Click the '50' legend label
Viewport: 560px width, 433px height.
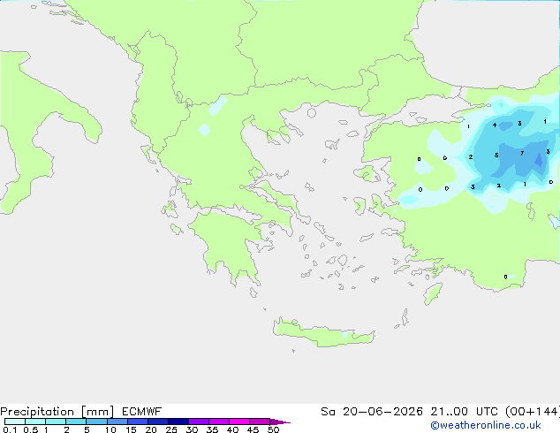tap(273, 429)
